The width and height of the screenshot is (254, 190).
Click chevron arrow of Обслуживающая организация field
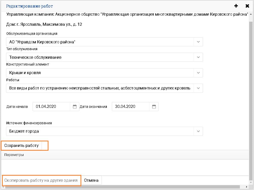pyautogui.click(x=198, y=42)
